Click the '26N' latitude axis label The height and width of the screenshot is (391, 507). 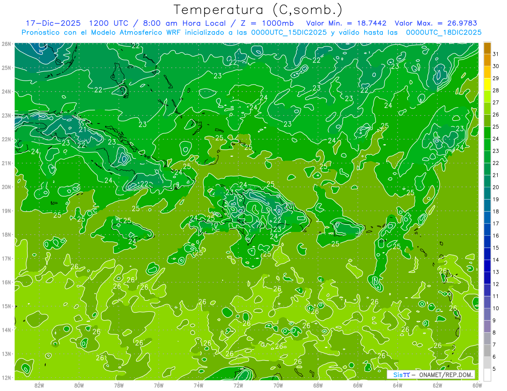pos(6,44)
